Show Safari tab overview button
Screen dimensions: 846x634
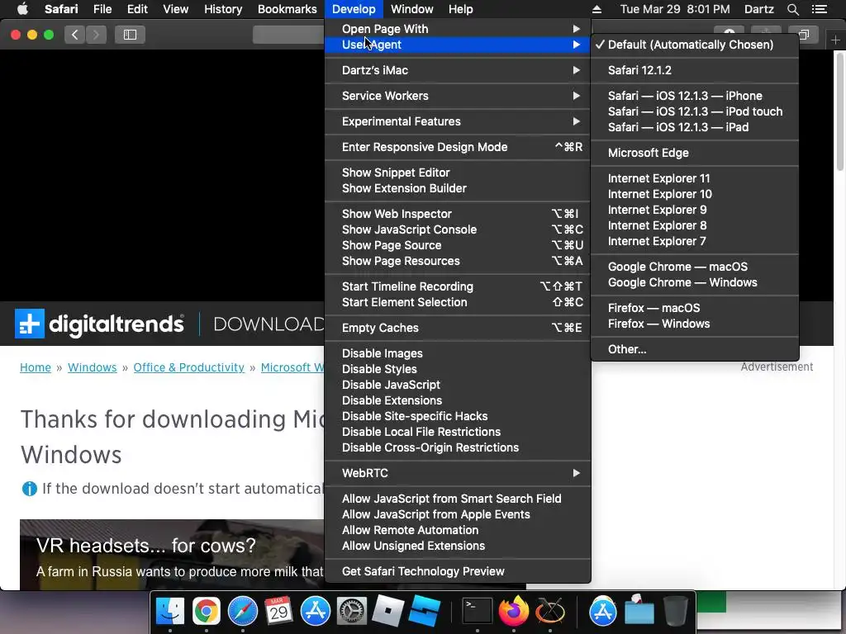803,35
